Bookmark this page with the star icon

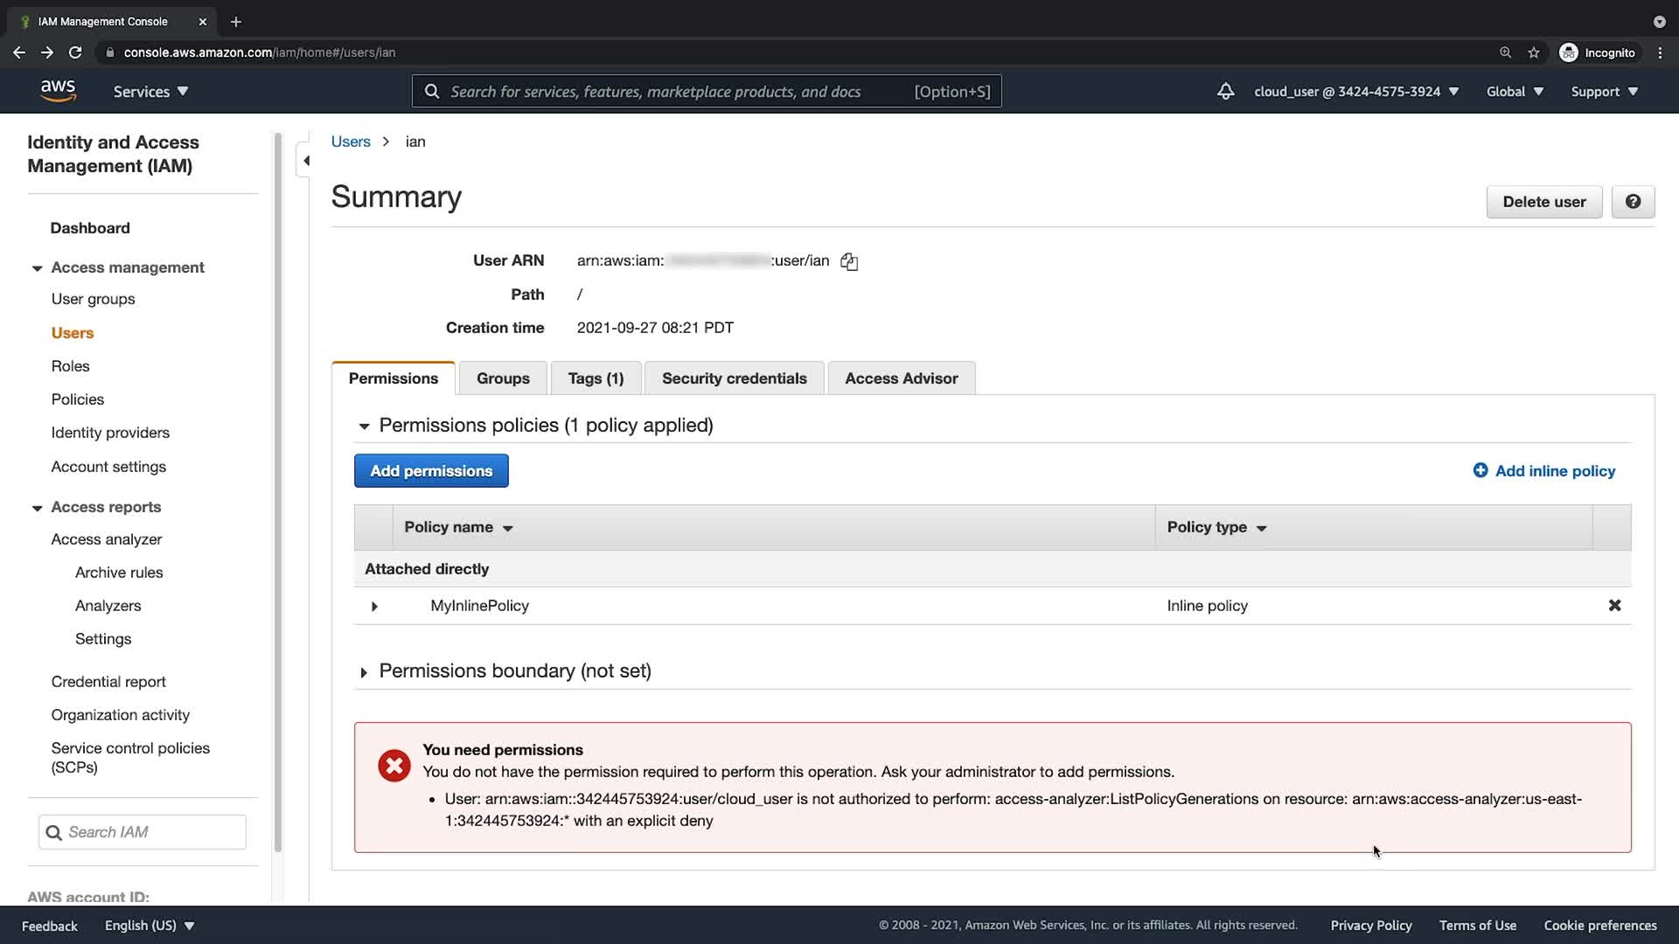1533,52
